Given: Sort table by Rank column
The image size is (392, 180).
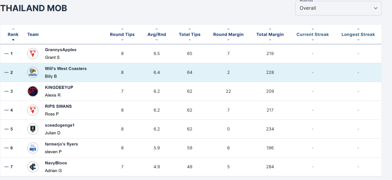Looking at the screenshot, I should click(x=13, y=35).
